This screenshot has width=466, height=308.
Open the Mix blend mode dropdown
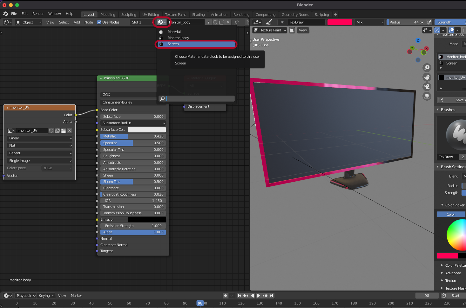[370, 22]
